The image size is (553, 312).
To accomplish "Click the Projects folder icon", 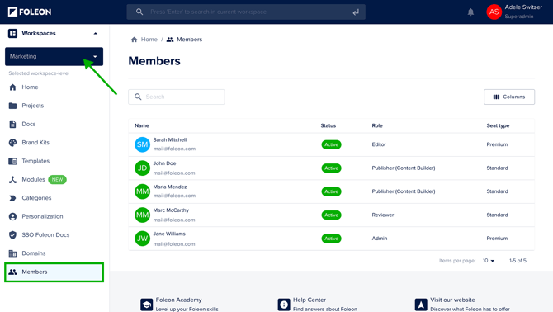I will point(12,106).
